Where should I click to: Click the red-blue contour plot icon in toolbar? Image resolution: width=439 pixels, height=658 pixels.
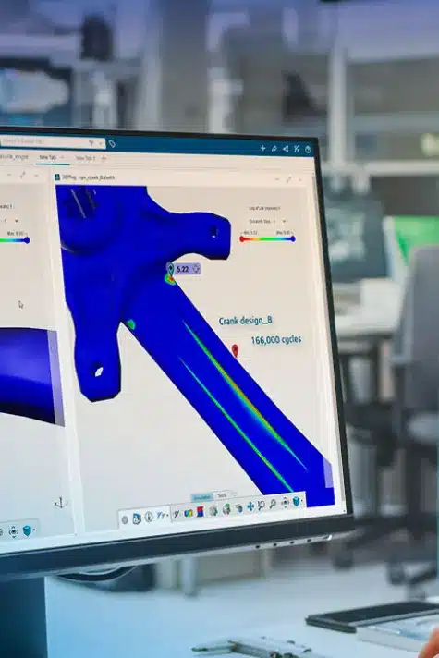201,512
